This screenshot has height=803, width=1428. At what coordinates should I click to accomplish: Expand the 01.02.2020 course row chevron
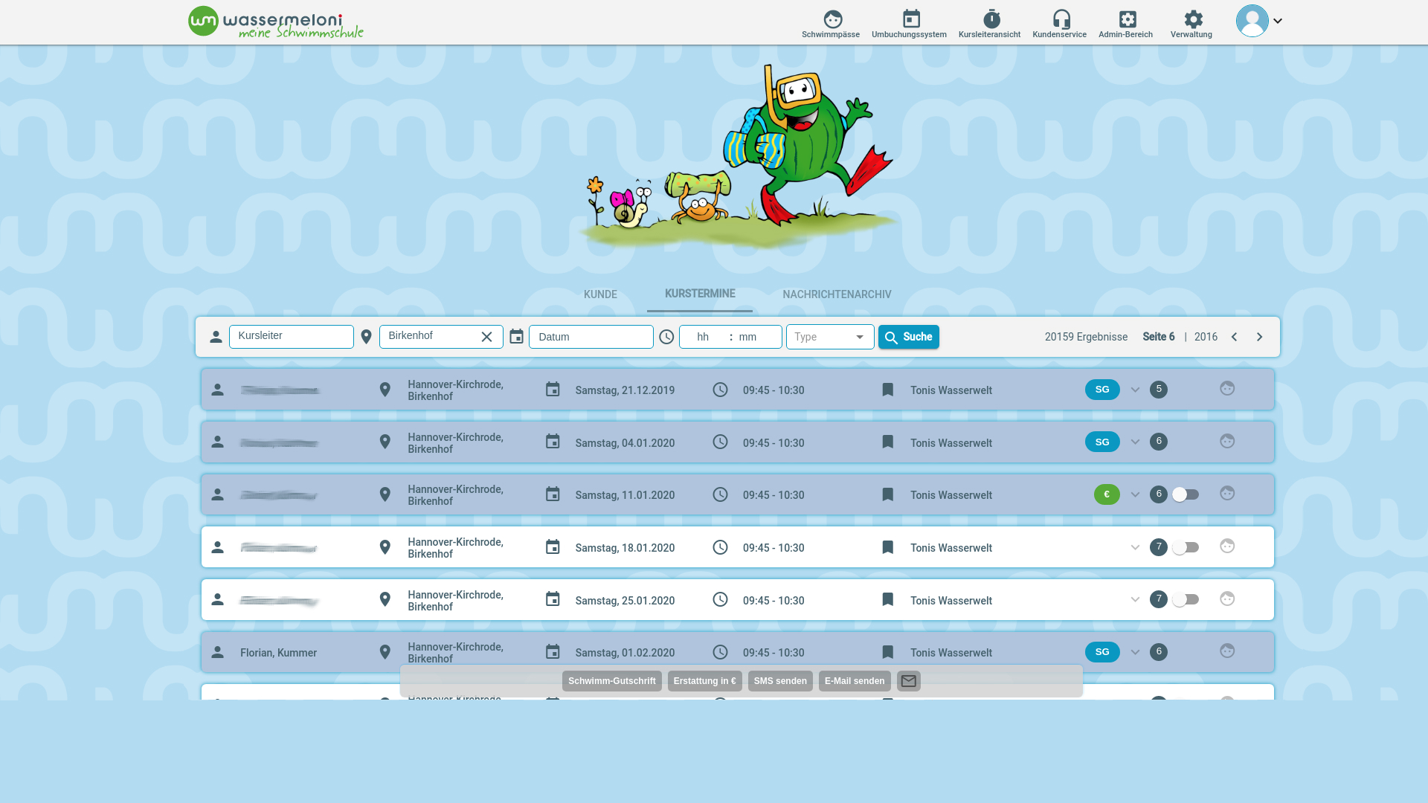[1135, 652]
